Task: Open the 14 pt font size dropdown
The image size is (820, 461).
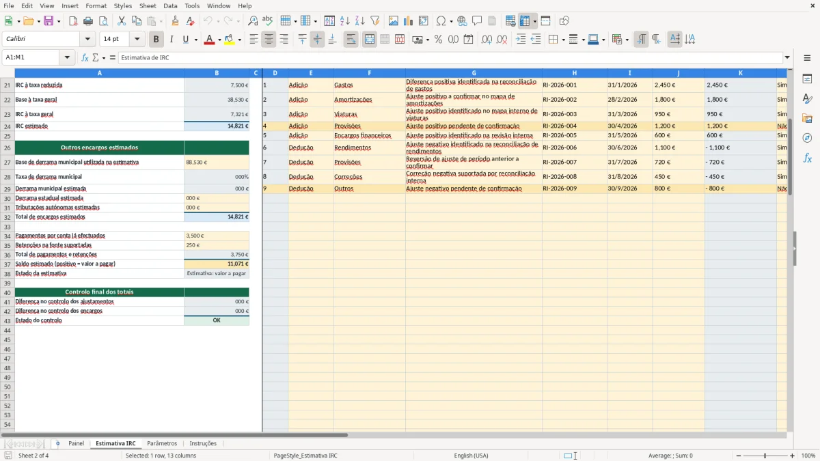Action: [x=137, y=40]
